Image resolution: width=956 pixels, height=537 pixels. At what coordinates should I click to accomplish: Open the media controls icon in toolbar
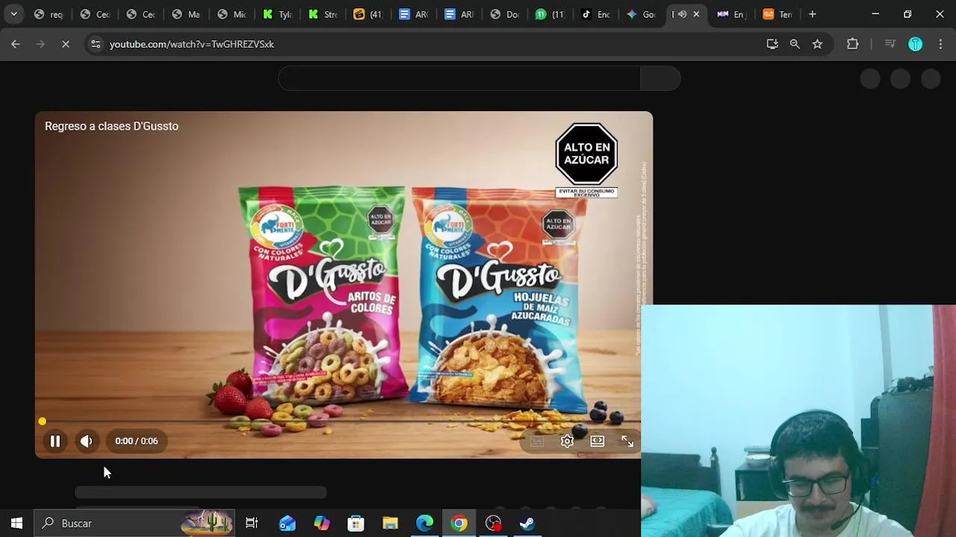click(x=890, y=44)
